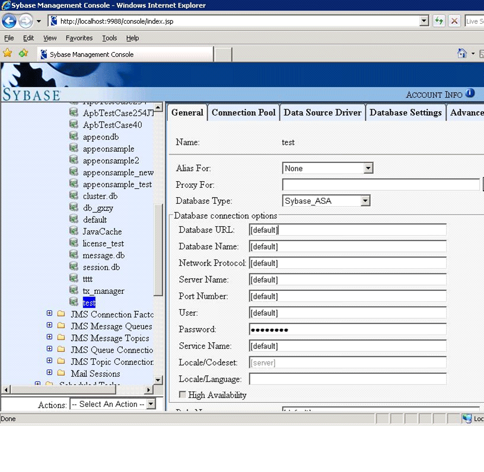The height and width of the screenshot is (472, 484).
Task: Click the Password input field
Action: pos(348,329)
